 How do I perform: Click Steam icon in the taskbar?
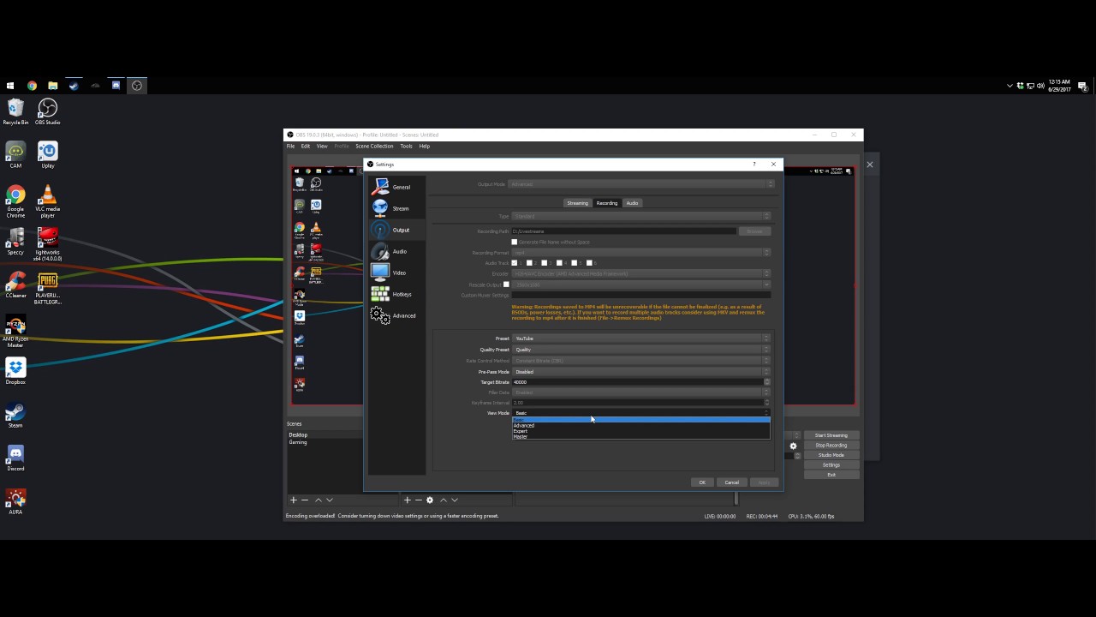(x=74, y=86)
